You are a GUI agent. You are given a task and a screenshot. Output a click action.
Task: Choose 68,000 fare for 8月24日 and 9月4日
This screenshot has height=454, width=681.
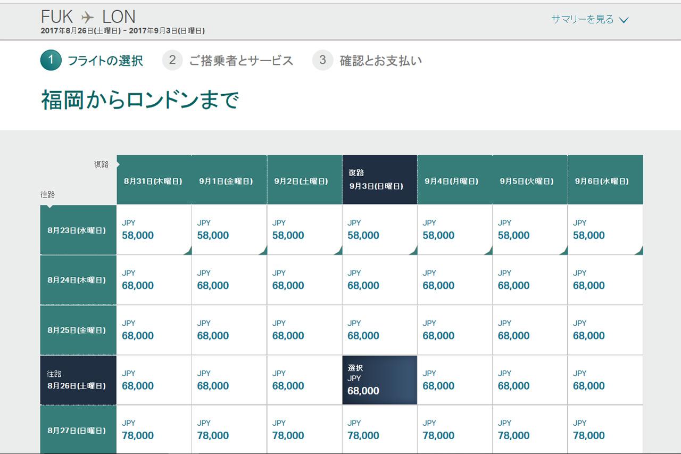click(455, 280)
